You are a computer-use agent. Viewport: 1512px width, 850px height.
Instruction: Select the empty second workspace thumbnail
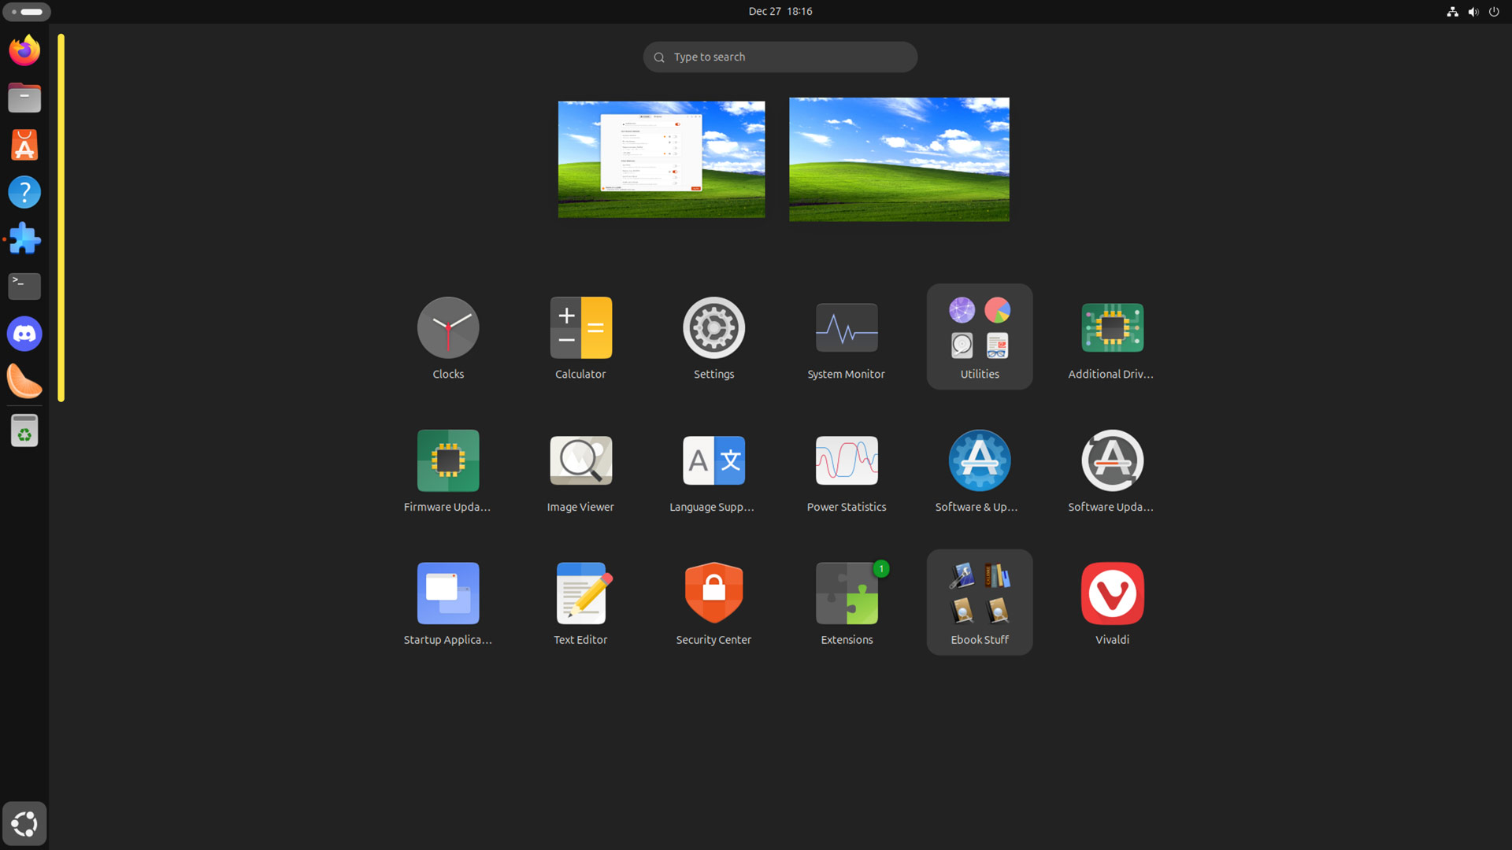tap(899, 160)
